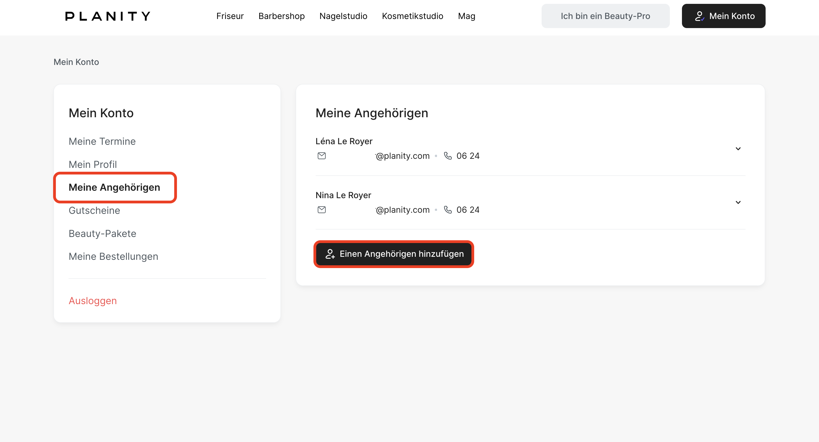Go to Nagelstudio in the top navigation
The height and width of the screenshot is (442, 819).
tap(343, 16)
